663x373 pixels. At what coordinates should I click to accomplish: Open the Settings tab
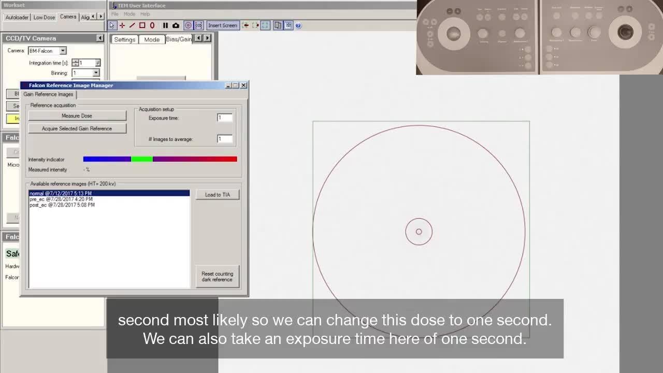[124, 39]
